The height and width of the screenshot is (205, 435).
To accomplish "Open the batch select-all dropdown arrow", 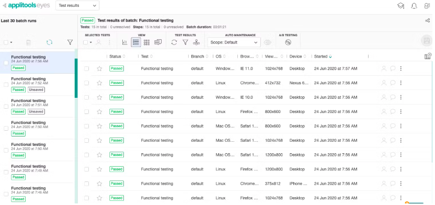I will click(x=11, y=42).
